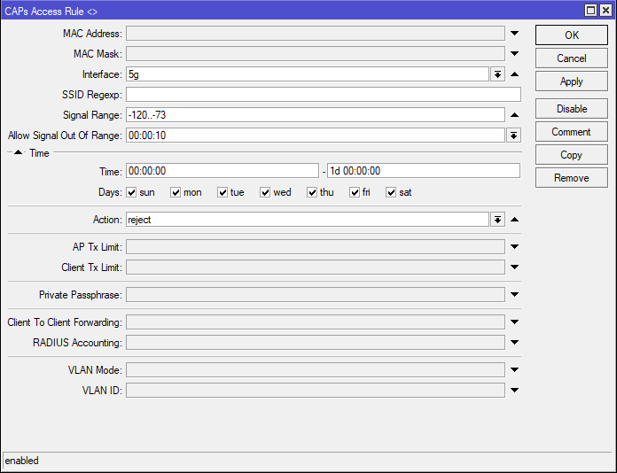Click the Allow Signal Out Of Range value
The height and width of the screenshot is (473, 617).
point(316,136)
